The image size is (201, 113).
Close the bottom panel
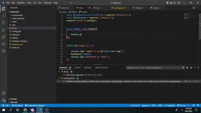(x=198, y=67)
